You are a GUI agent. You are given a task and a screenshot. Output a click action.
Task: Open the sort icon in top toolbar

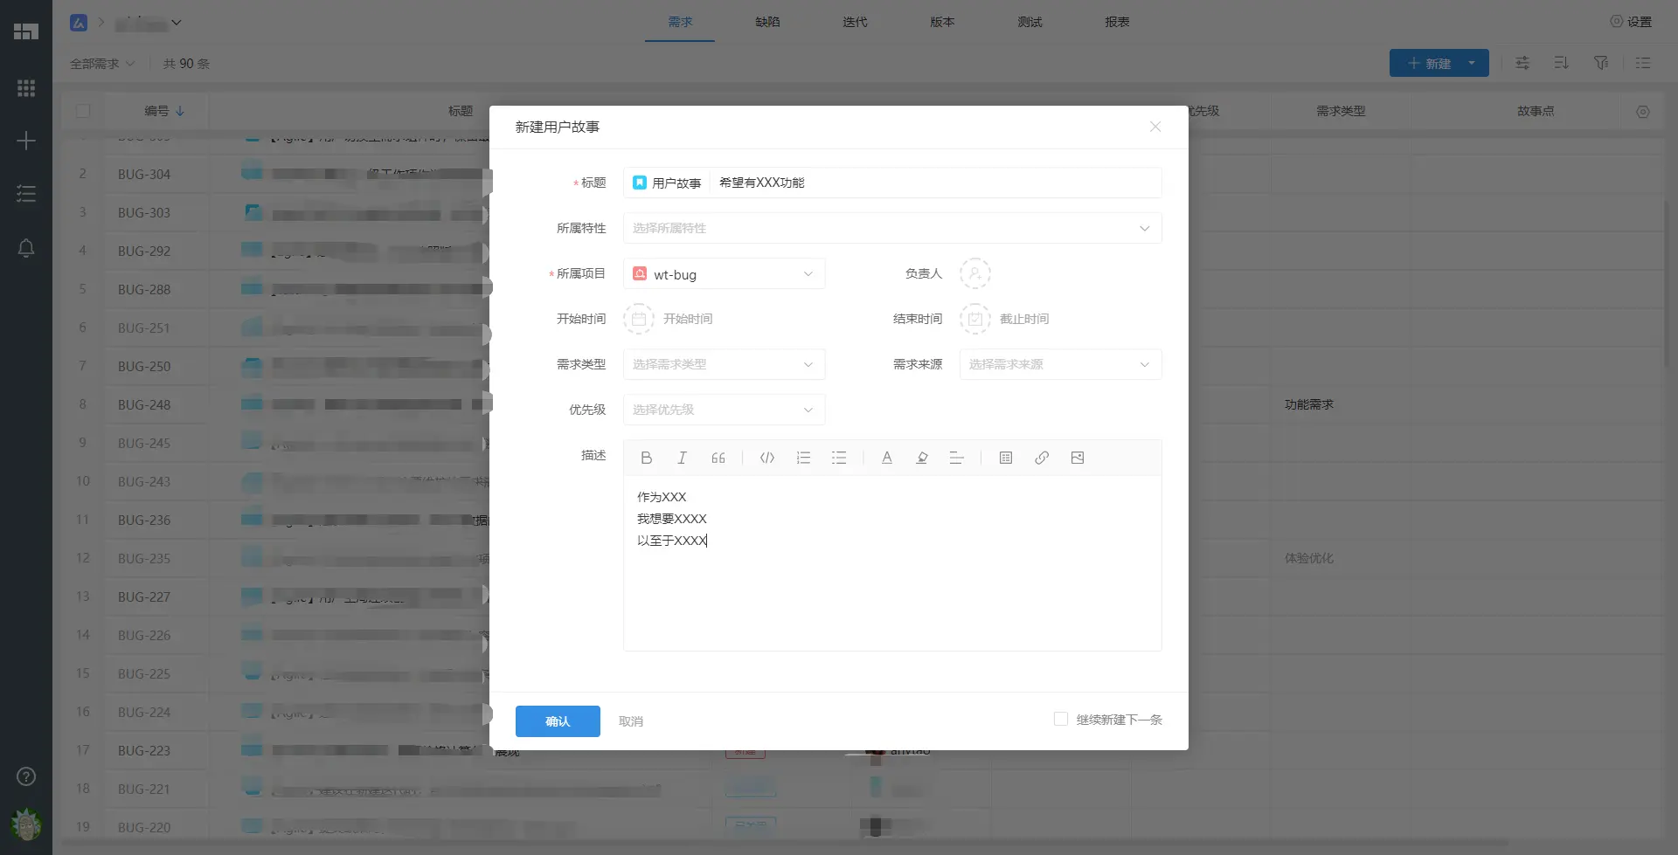[x=1562, y=63]
